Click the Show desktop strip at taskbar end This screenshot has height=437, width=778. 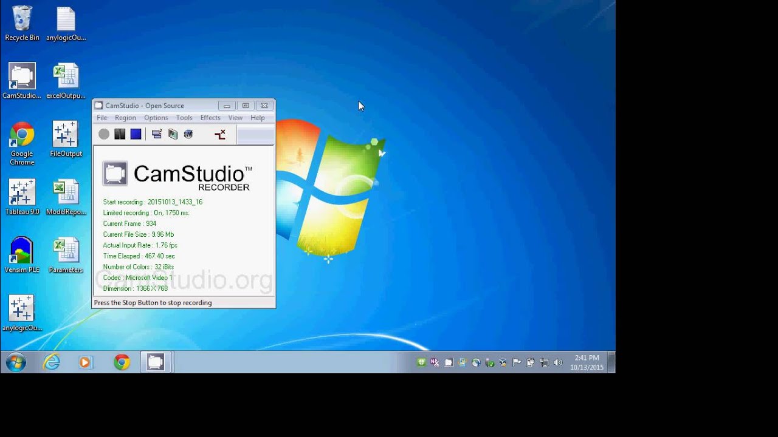[611, 362]
